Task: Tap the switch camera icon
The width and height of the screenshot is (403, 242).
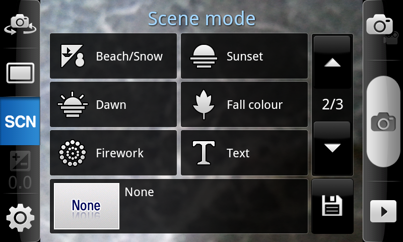Action: [20, 24]
